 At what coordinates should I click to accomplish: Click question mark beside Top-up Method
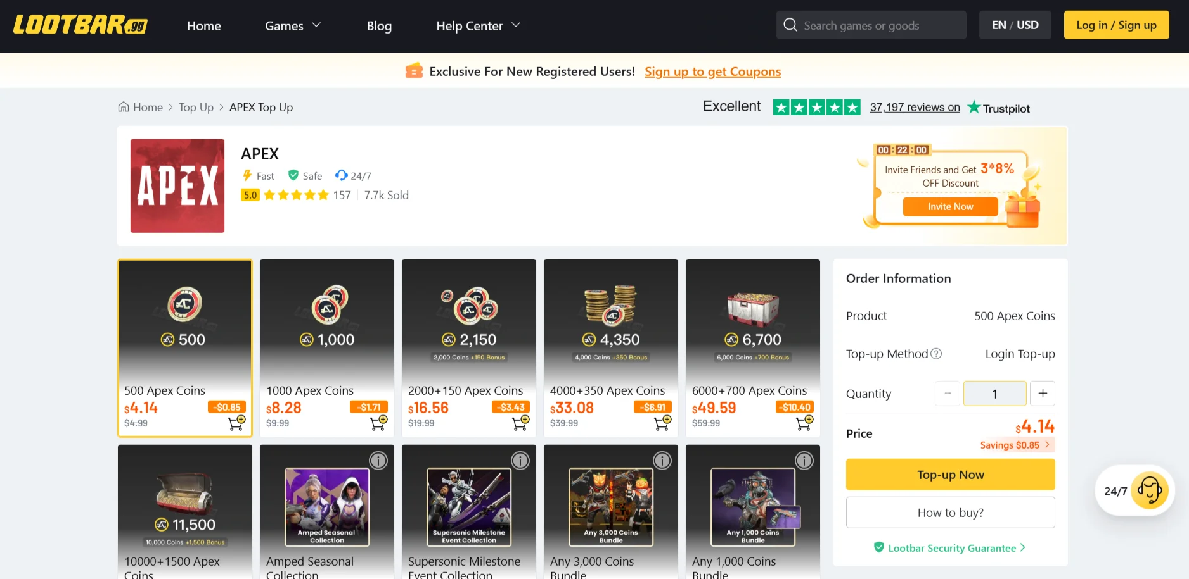937,354
